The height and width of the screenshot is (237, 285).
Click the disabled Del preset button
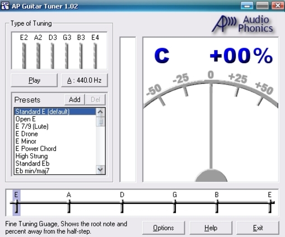95,99
